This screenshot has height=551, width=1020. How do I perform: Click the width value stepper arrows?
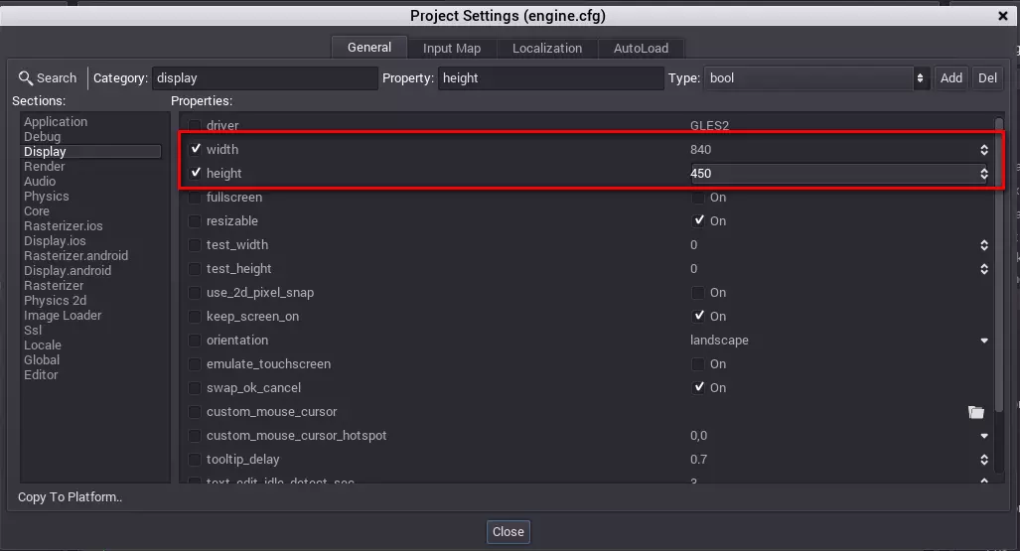click(x=983, y=150)
